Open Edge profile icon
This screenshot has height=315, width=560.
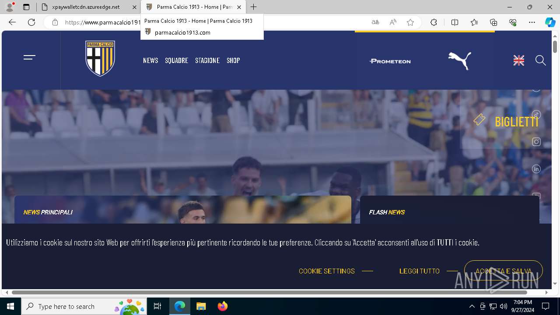click(10, 7)
